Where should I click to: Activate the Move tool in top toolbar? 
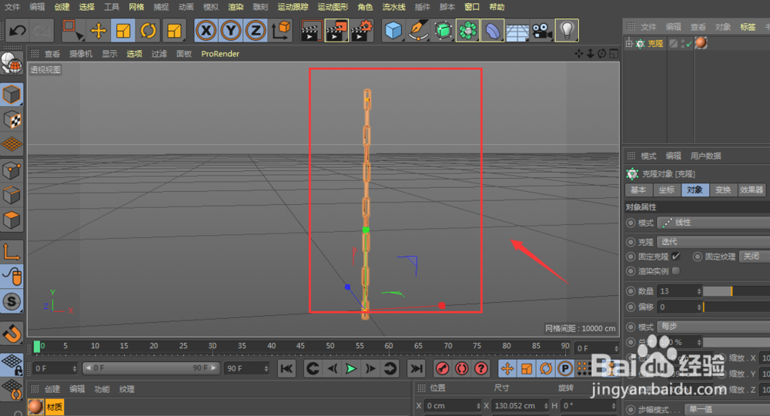coord(99,31)
